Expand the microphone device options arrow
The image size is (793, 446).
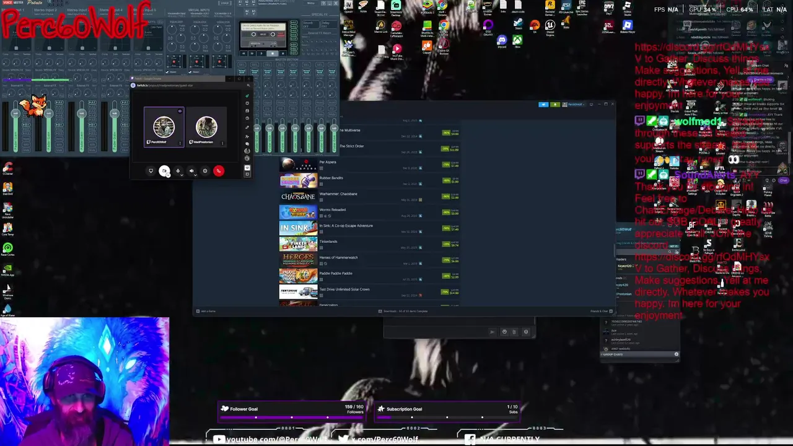[x=182, y=175]
